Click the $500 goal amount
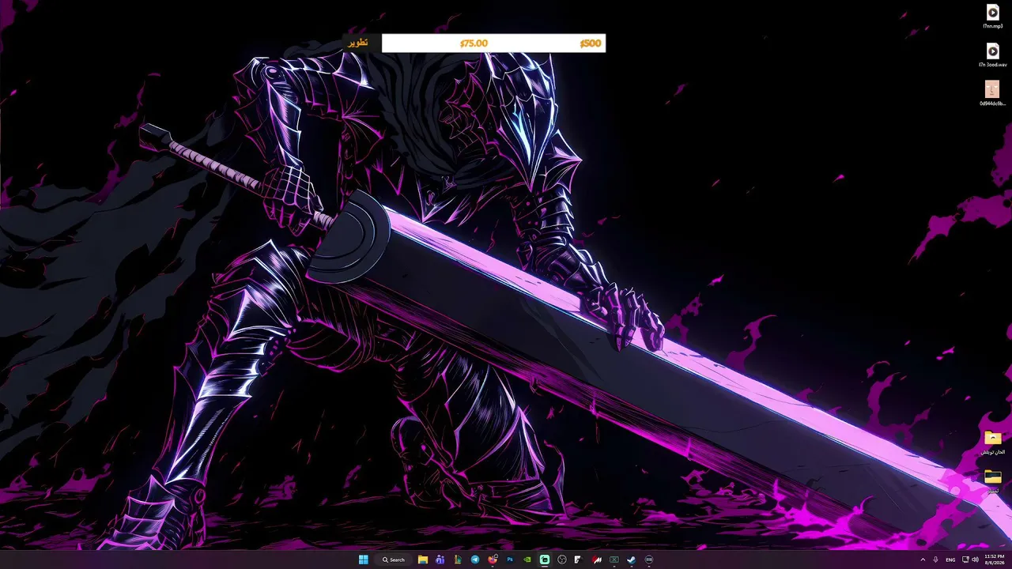The width and height of the screenshot is (1012, 569). pos(591,43)
